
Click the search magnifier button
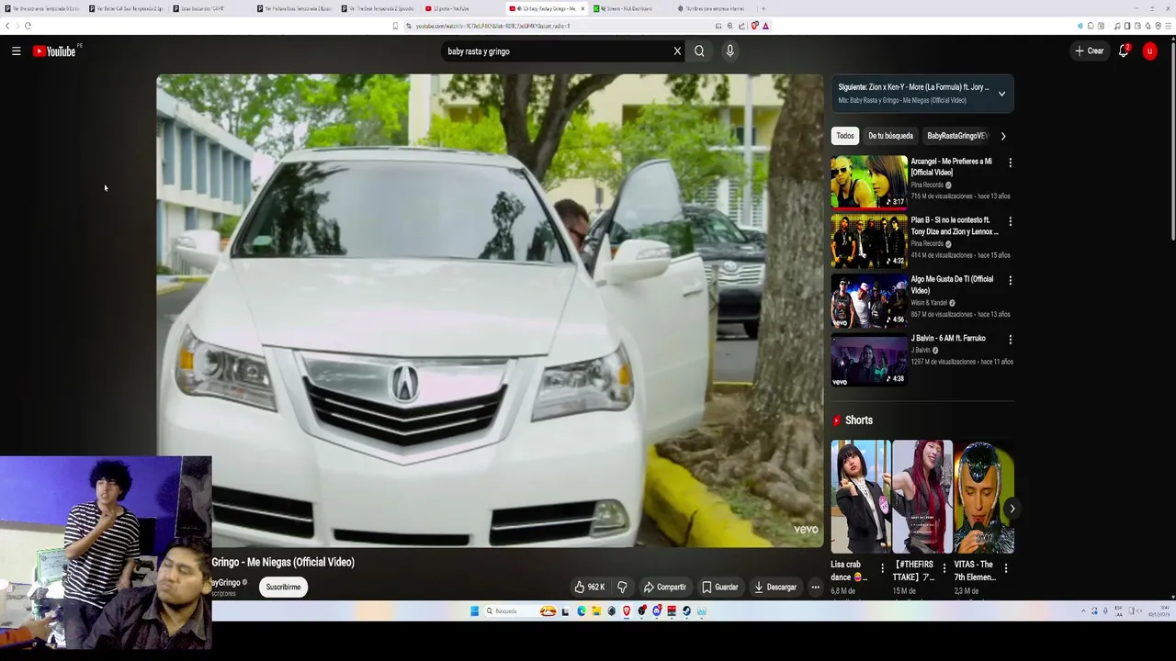click(x=699, y=51)
